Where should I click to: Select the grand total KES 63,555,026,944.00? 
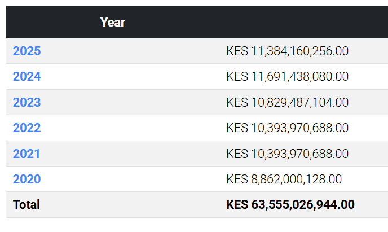tap(290, 204)
